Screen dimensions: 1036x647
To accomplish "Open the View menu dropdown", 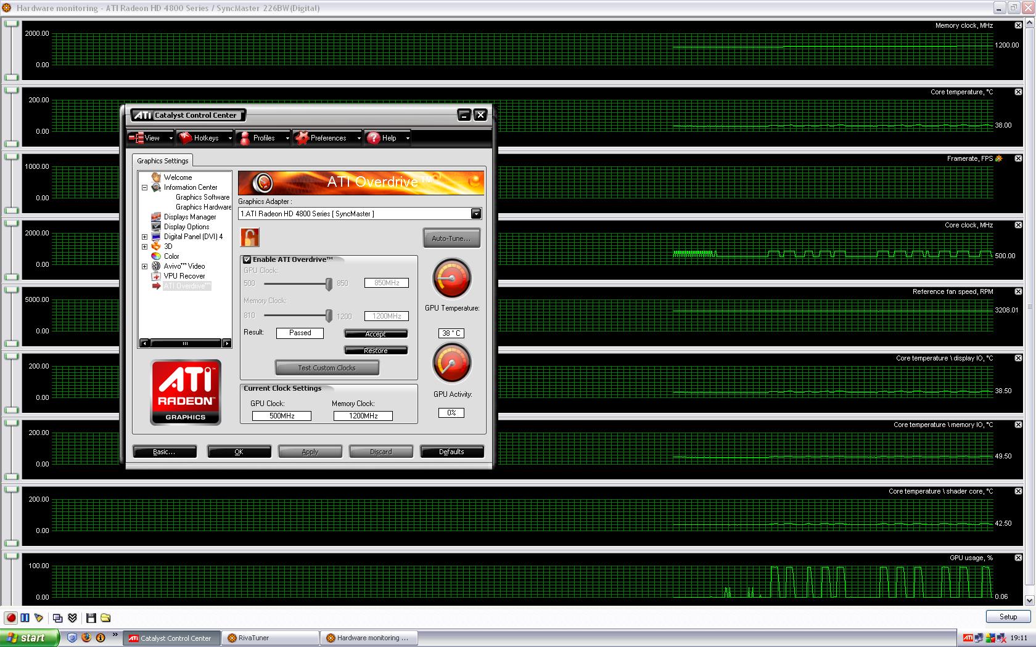I will (151, 138).
